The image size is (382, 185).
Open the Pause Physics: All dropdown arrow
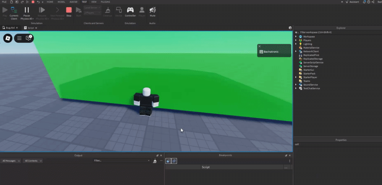(x=33, y=19)
